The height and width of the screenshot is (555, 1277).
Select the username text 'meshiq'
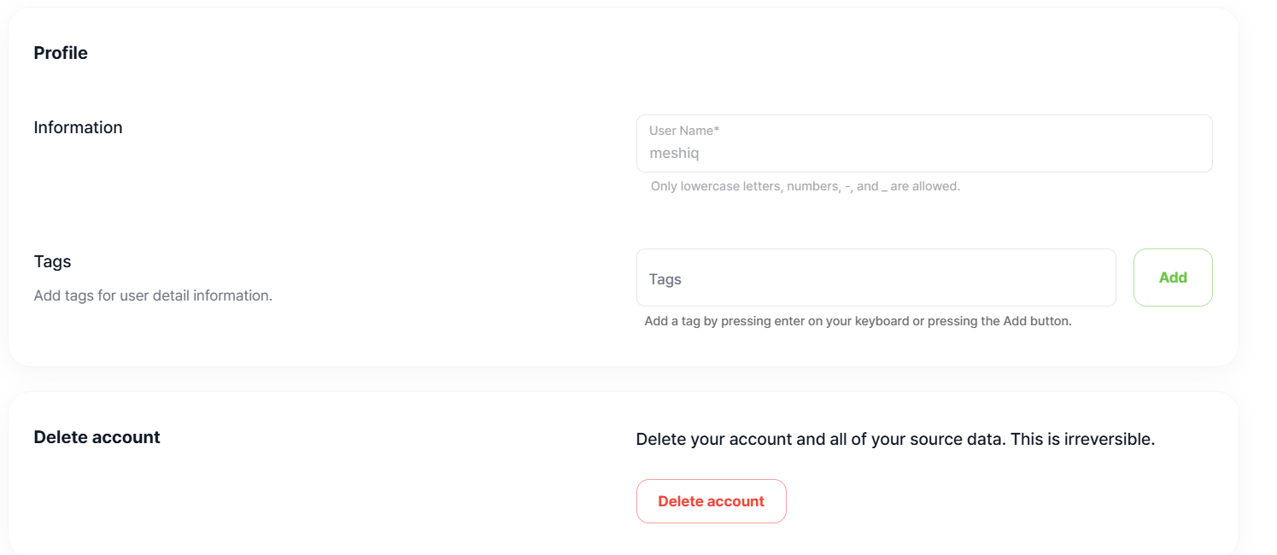click(x=675, y=153)
